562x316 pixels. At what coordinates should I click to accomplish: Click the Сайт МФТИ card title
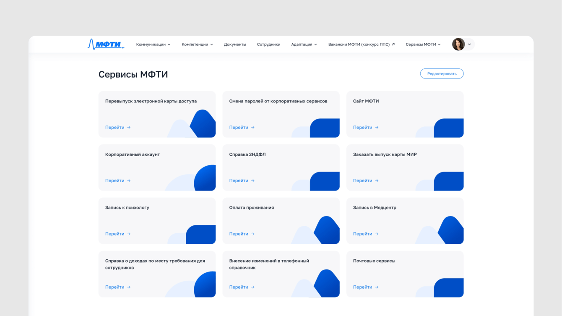[366, 101]
